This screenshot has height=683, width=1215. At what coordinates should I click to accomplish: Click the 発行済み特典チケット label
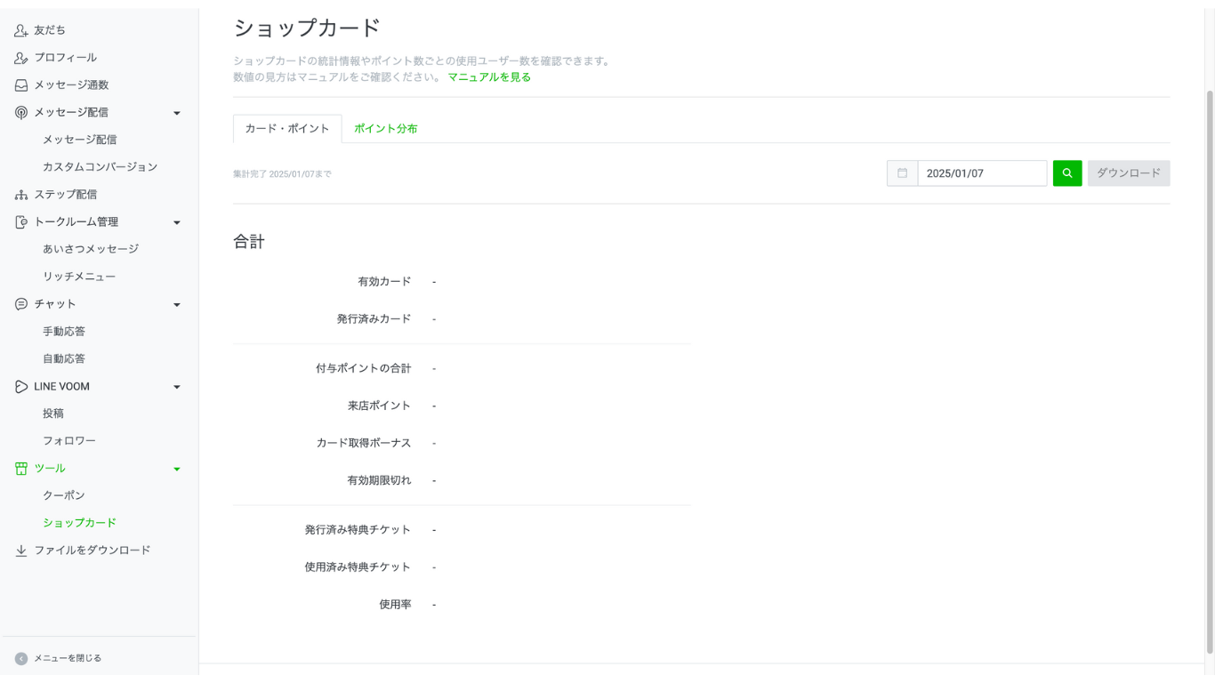pos(358,530)
